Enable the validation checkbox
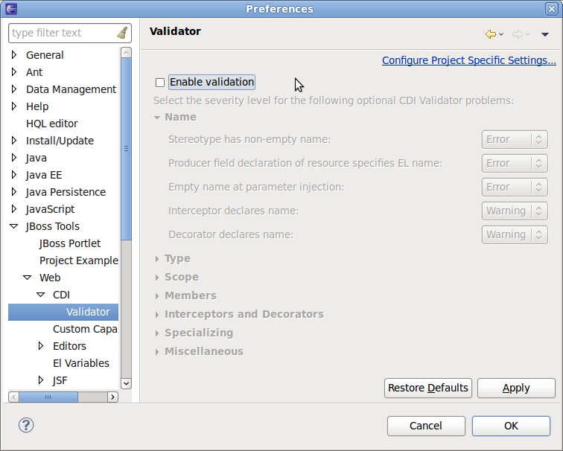Screen dimensions: 563x451 [x=159, y=83]
